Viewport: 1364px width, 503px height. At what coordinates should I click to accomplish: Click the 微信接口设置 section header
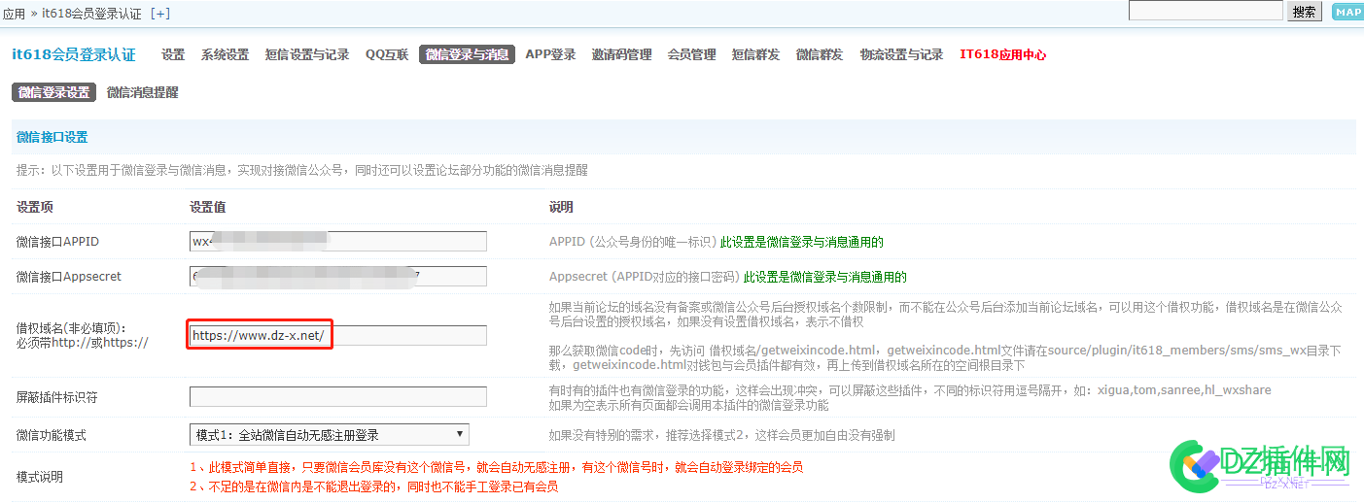coord(52,138)
